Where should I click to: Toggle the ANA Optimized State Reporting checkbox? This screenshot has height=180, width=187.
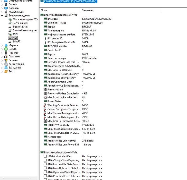45,172
